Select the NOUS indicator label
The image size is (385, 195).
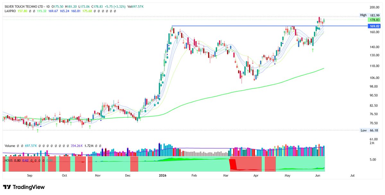[x=9, y=160]
